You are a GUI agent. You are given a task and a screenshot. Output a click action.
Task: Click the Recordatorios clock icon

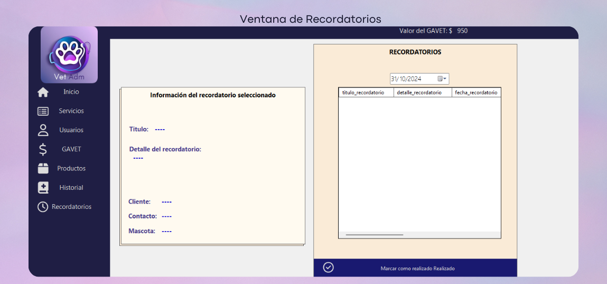[x=43, y=207]
